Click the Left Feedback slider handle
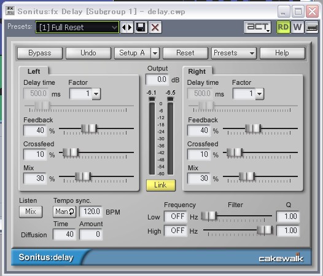323x276 pixels. click(x=89, y=128)
